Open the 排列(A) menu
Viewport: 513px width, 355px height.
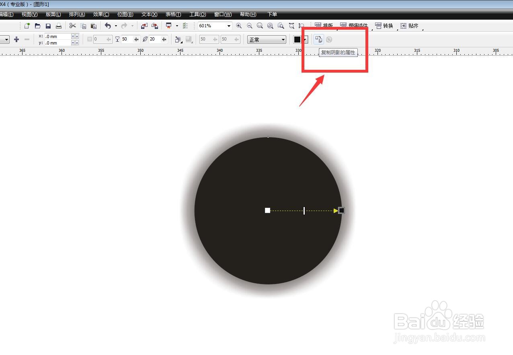click(77, 14)
